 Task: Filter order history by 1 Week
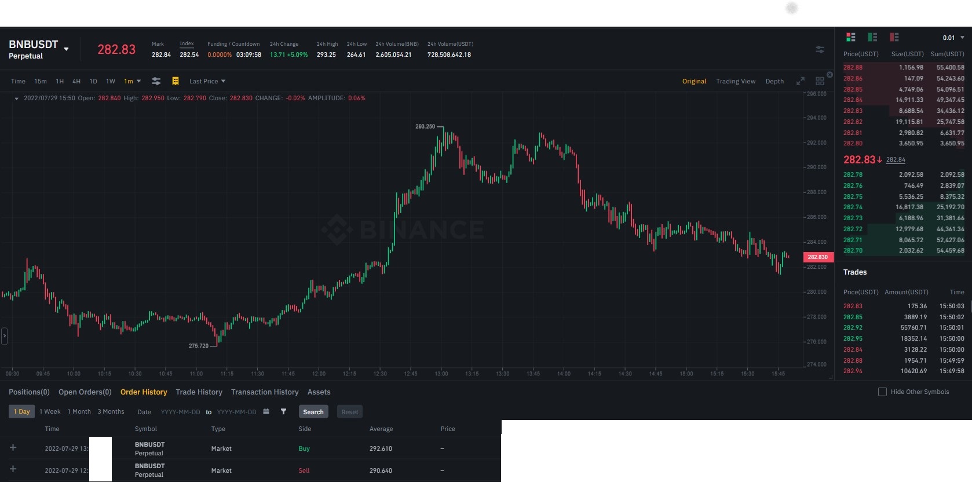pyautogui.click(x=50, y=411)
